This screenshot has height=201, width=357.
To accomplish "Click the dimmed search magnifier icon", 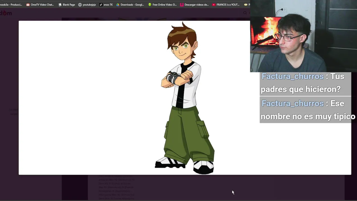I will [x=245, y=13].
